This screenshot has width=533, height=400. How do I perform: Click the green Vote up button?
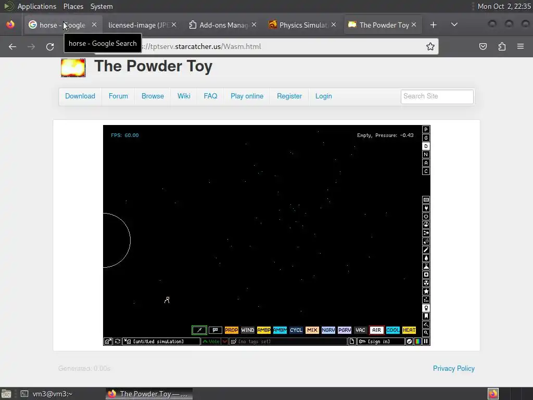[x=211, y=341]
